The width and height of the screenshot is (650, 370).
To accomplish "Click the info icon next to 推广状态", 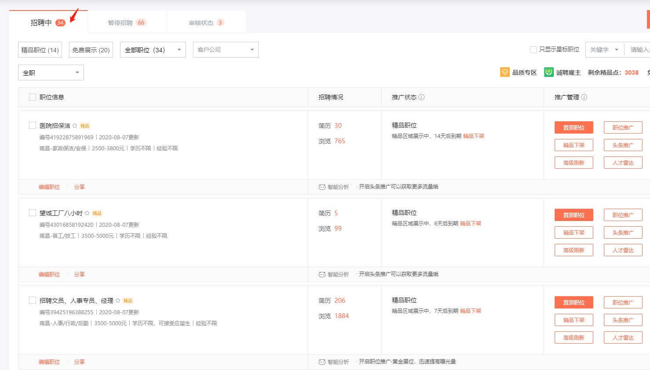I will click(x=422, y=97).
